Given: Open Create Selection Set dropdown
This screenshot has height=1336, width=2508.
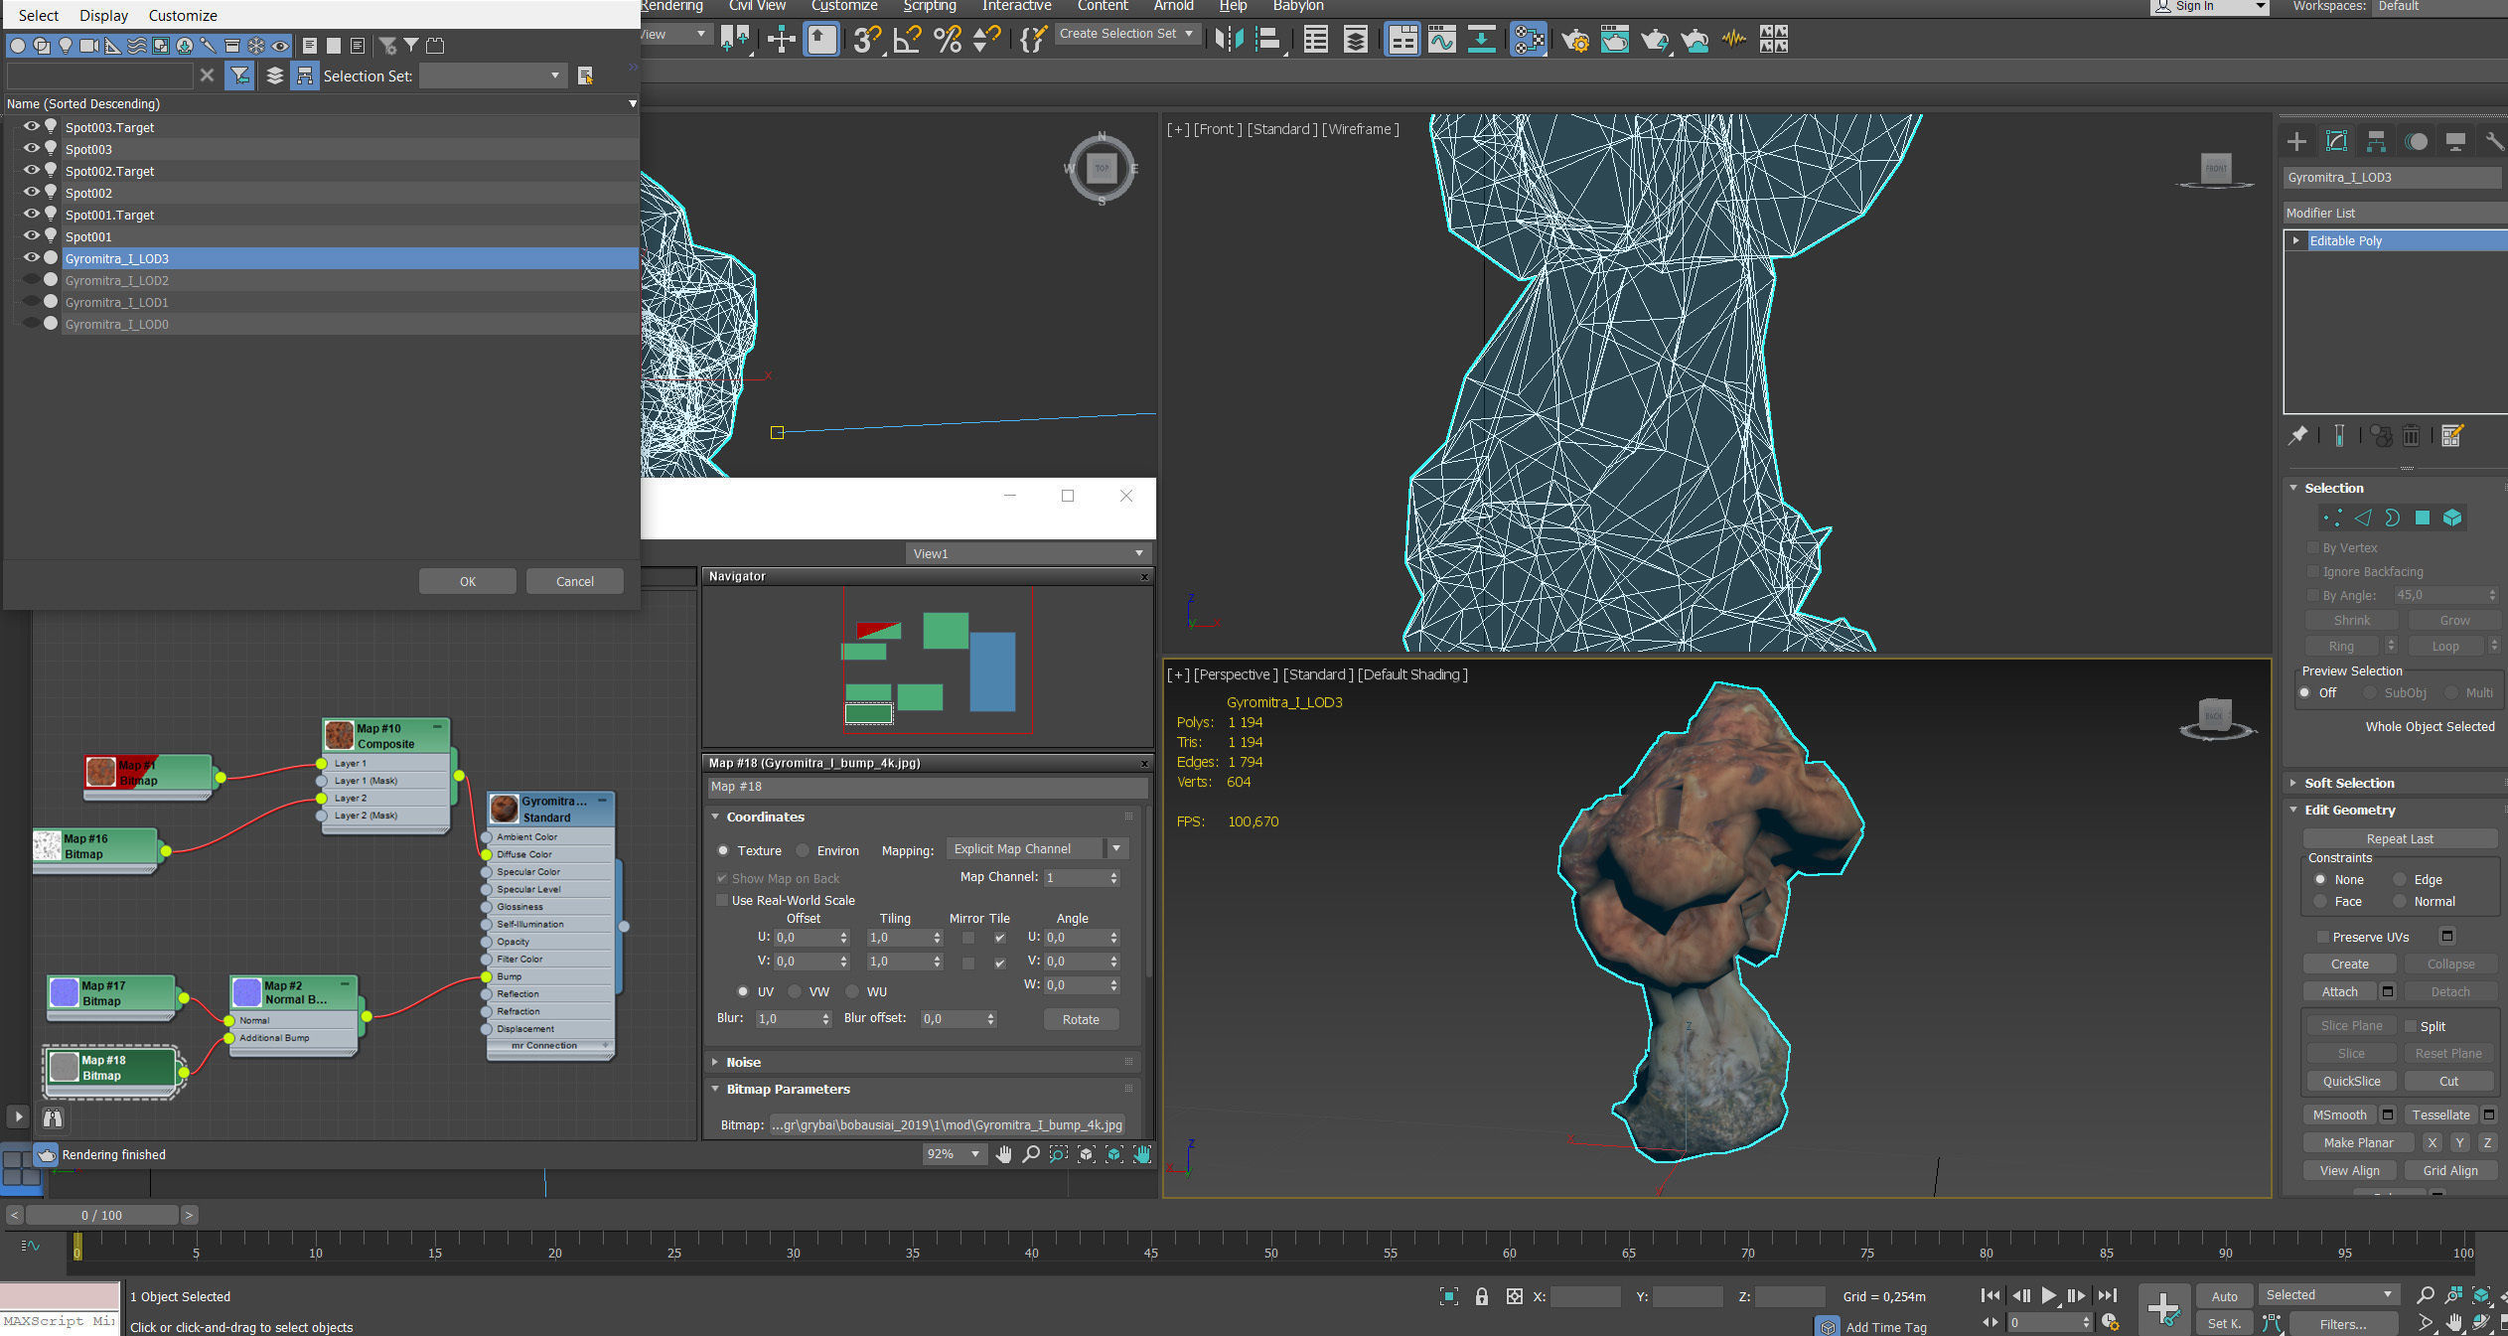Looking at the screenshot, I should tap(1188, 34).
